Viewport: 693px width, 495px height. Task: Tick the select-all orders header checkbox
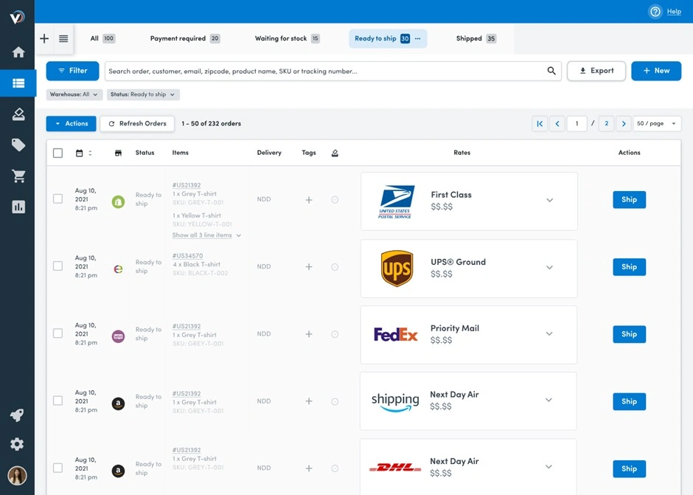[x=58, y=153]
